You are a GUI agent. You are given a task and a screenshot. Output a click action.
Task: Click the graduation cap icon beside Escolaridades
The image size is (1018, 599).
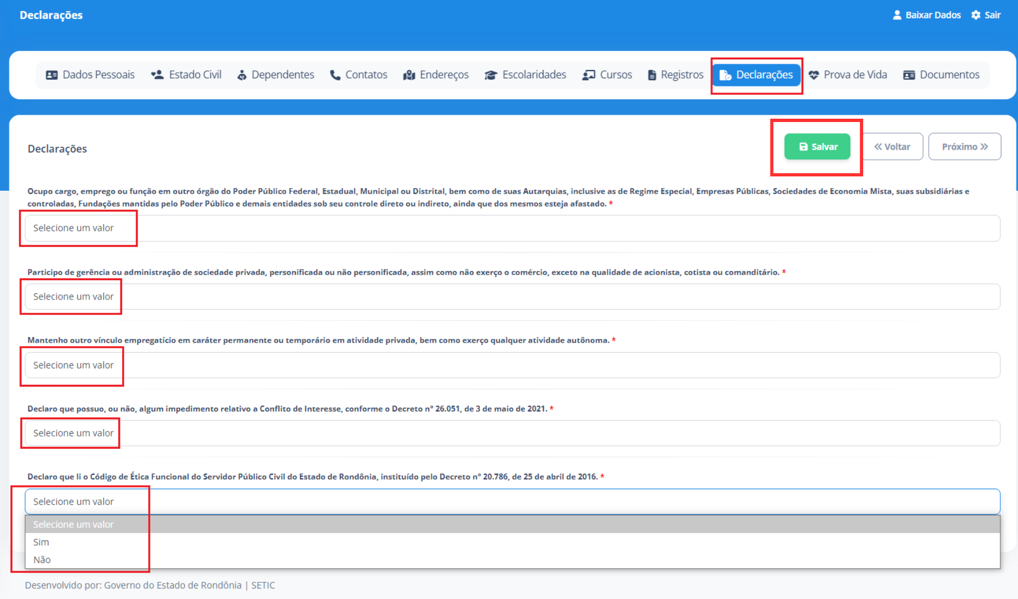tap(490, 75)
